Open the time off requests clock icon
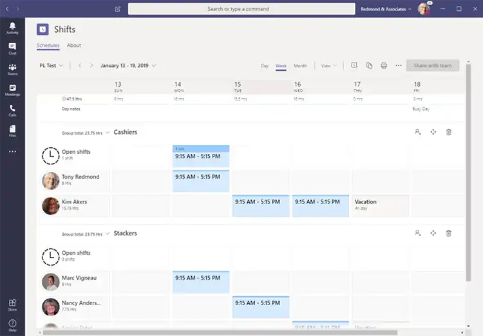 pos(354,66)
